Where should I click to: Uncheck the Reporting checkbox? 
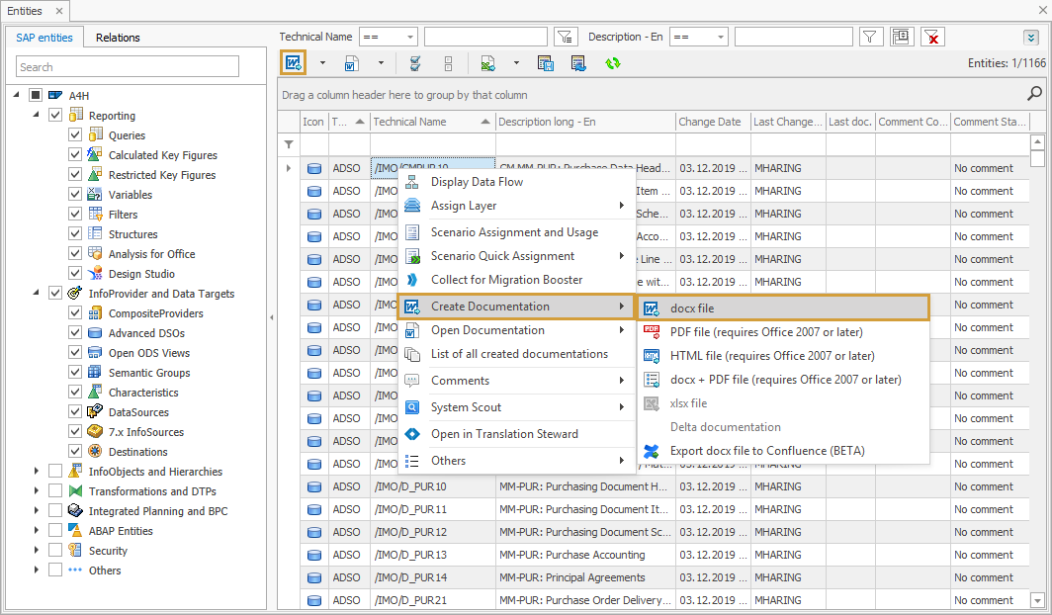click(x=56, y=115)
